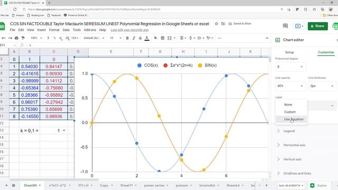Open the Add-ons menu
338x190 pixels.
[x=90, y=30]
